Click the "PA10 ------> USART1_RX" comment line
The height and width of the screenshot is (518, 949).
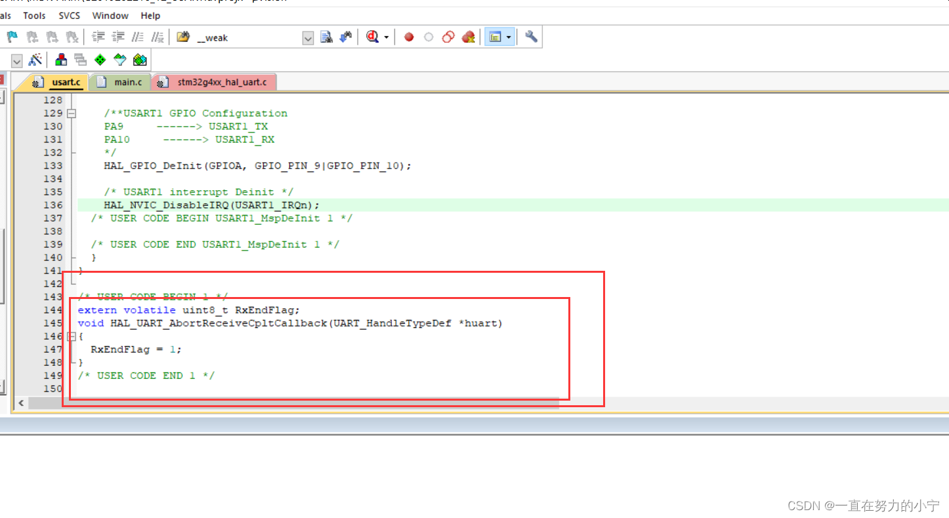click(189, 140)
